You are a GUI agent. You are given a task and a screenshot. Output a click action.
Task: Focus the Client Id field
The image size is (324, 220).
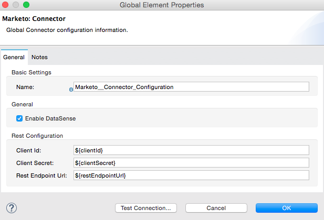(191, 150)
